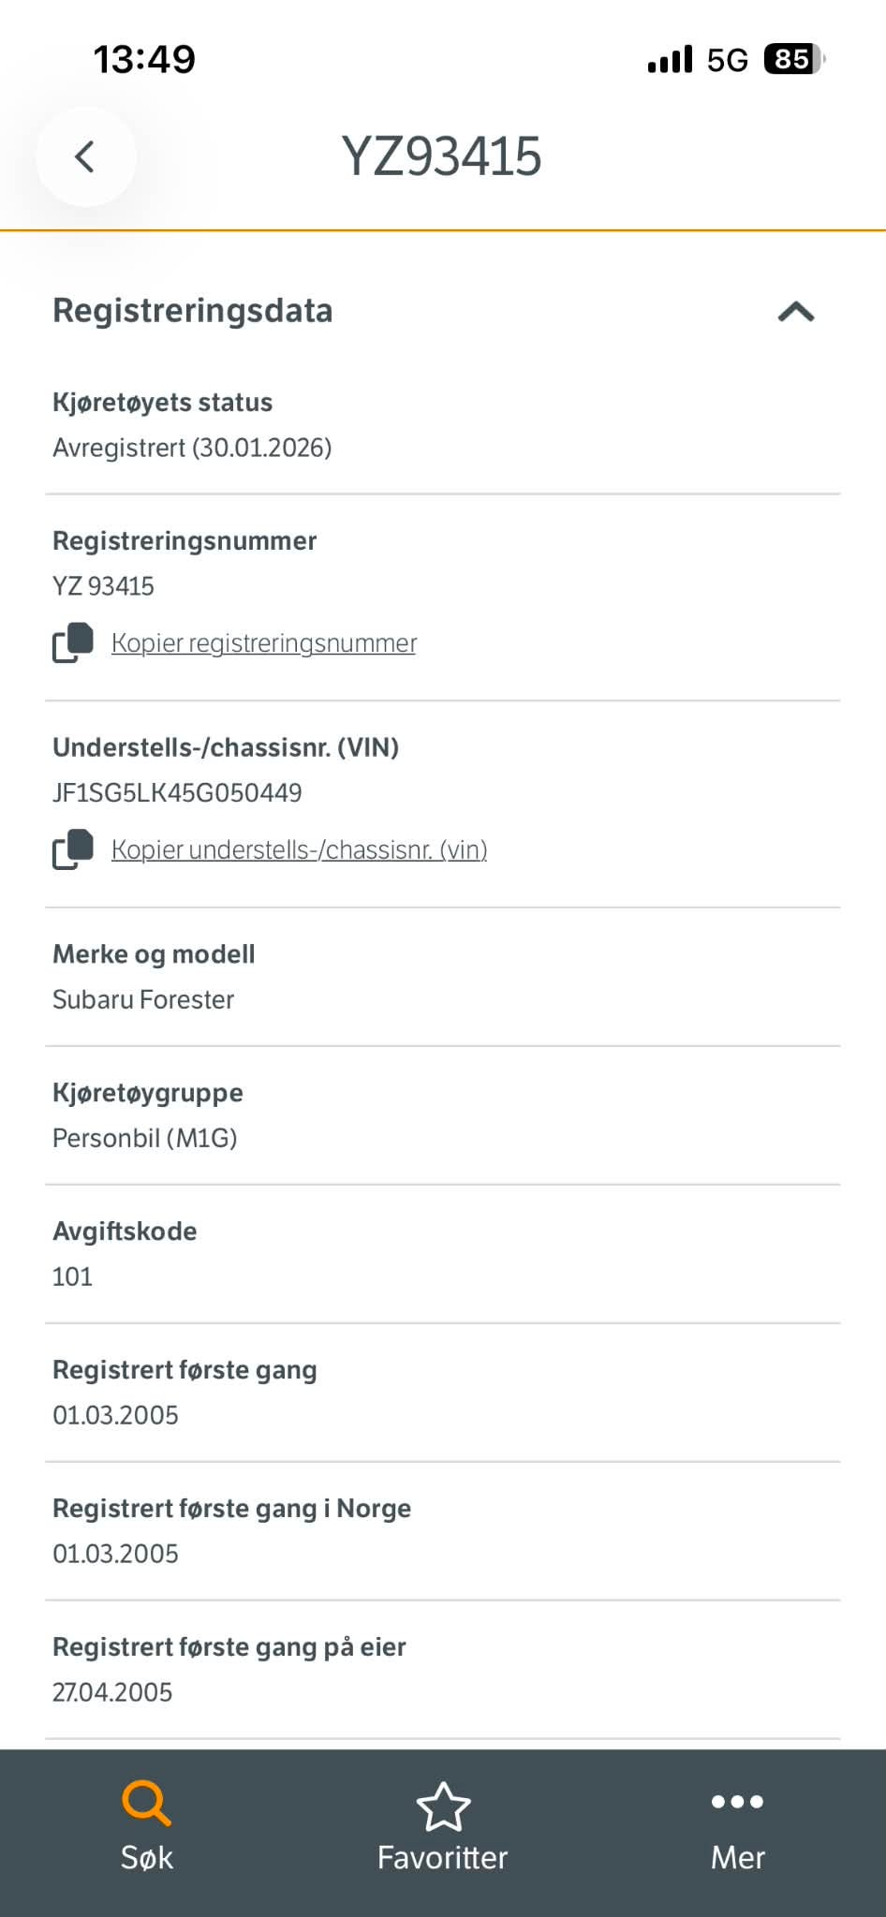Click copy icon beside VIN number
Image resolution: width=886 pixels, height=1917 pixels.
pyautogui.click(x=73, y=849)
